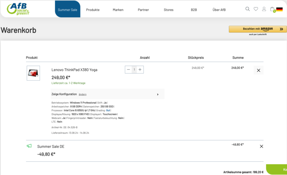This screenshot has width=287, height=175.
Task: Open the Über AfB menu
Action: click(x=219, y=10)
